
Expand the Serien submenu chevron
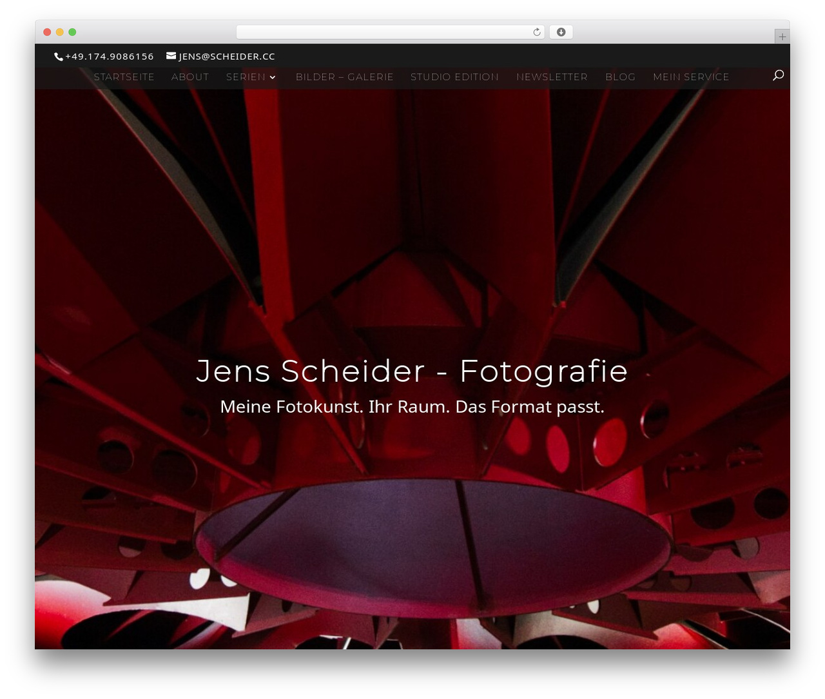(273, 77)
